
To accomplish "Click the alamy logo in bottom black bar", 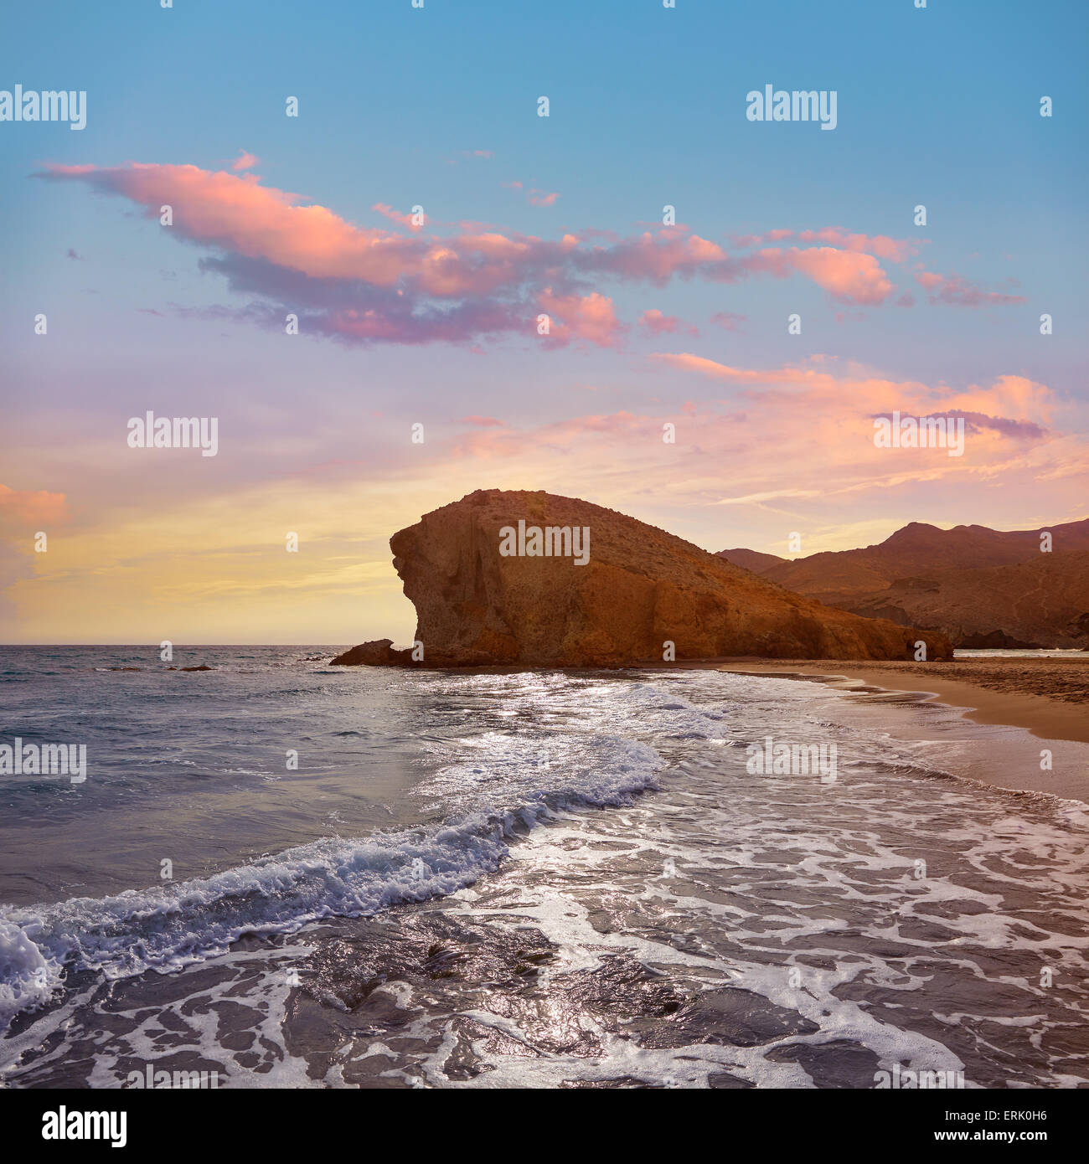I will click(84, 1125).
